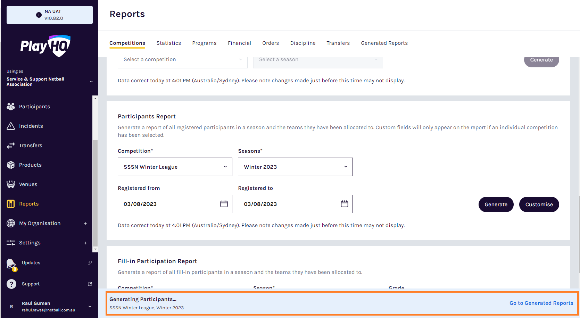The height and width of the screenshot is (318, 580).
Task: Click the Participants menu label
Action: [34, 107]
